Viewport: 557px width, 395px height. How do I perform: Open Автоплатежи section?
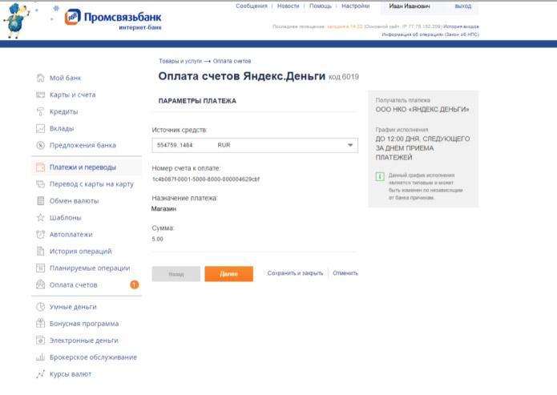pyautogui.click(x=71, y=235)
